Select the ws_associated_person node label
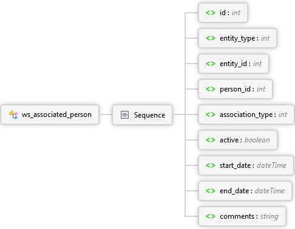Image resolution: width=295 pixels, height=229 pixels. click(56, 114)
